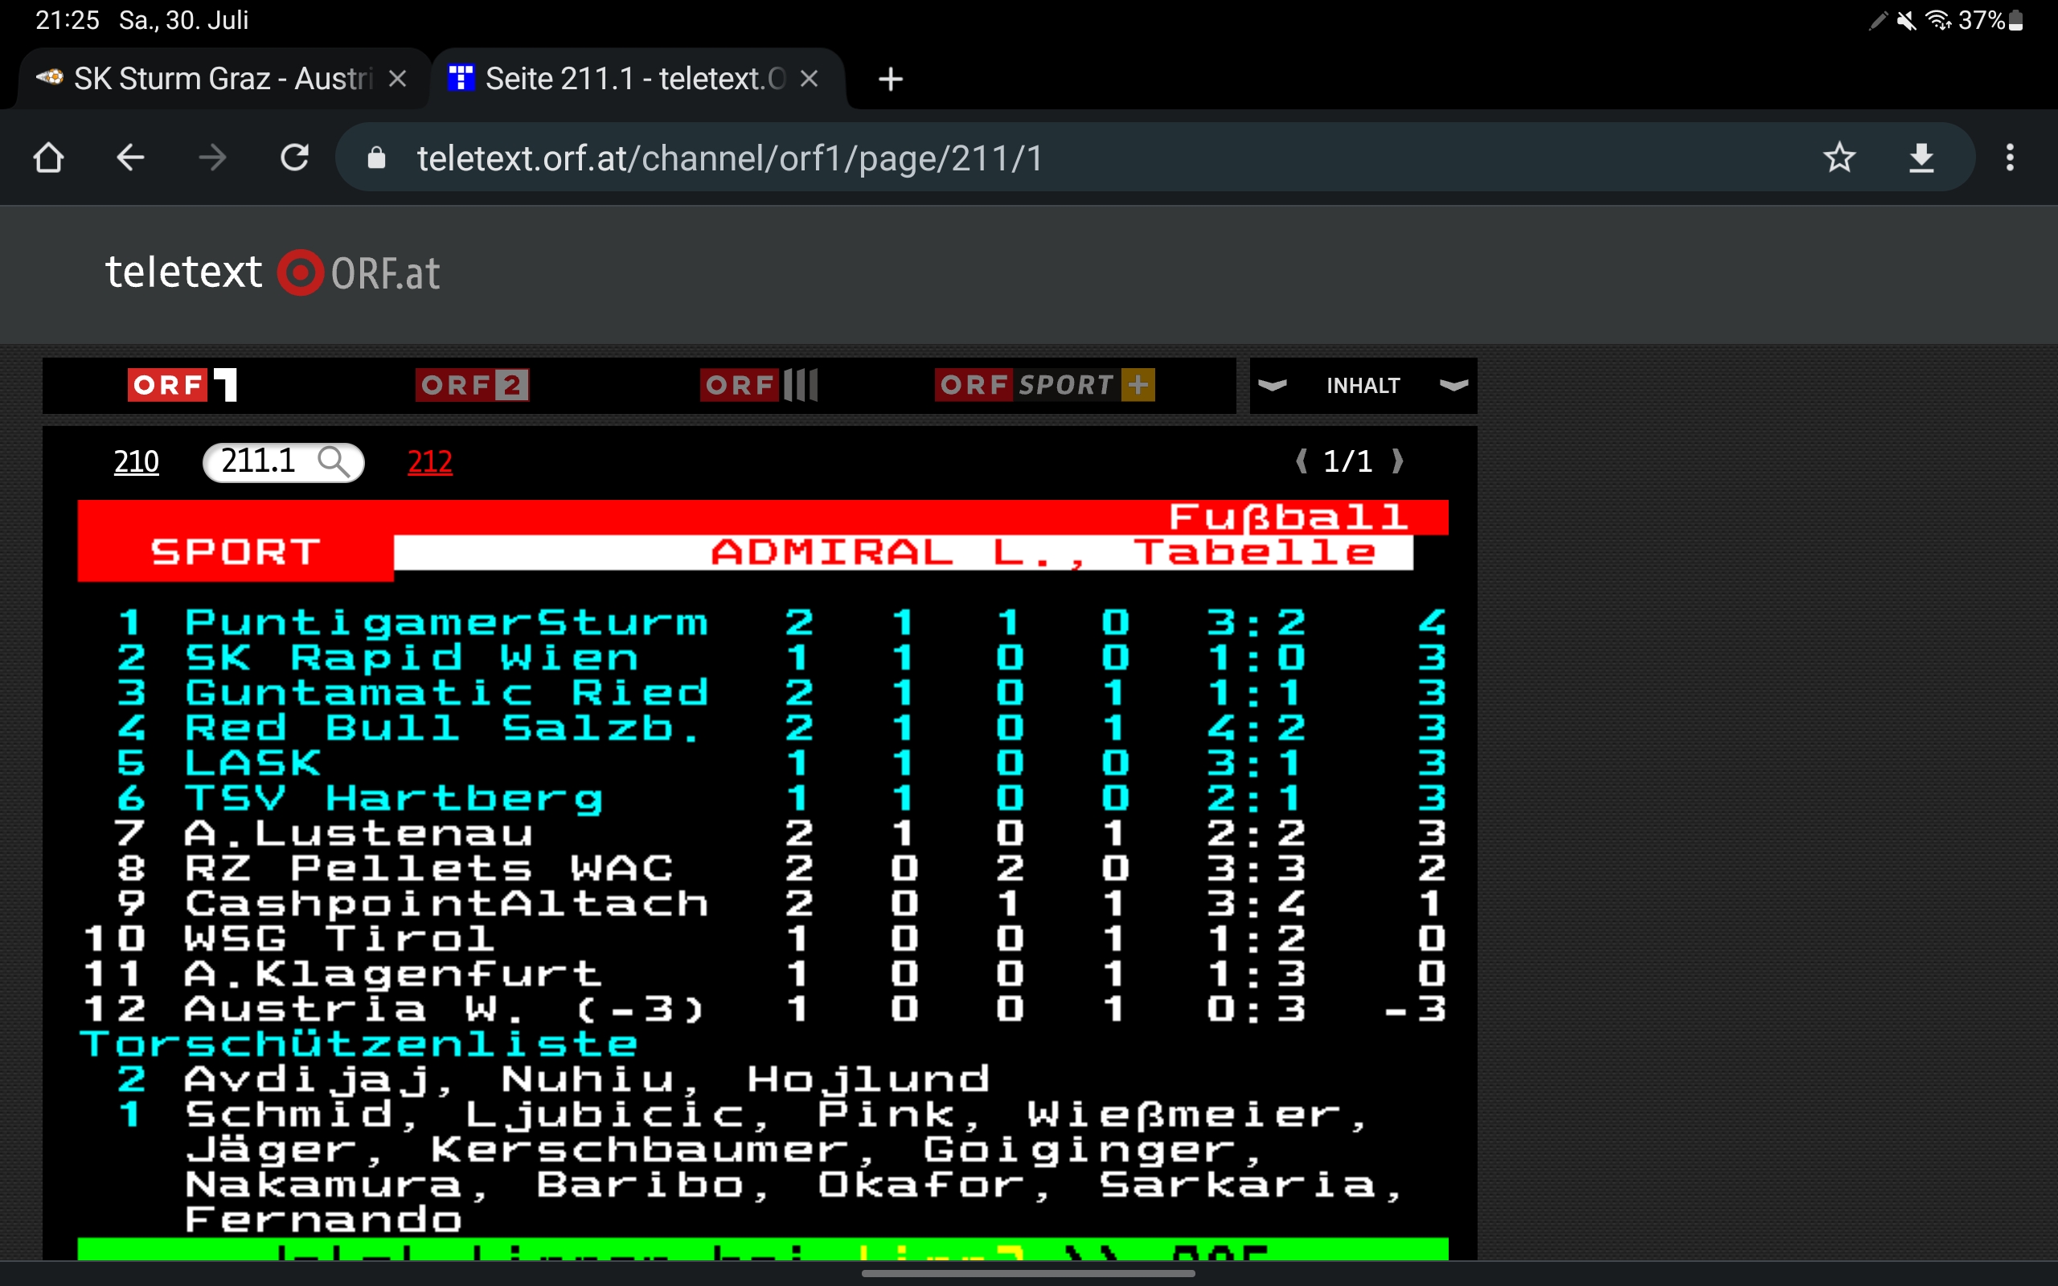Select the ORF 1 channel
The width and height of the screenshot is (2058, 1286).
[x=182, y=385]
